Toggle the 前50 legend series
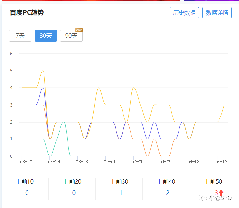 (x=216, y=181)
